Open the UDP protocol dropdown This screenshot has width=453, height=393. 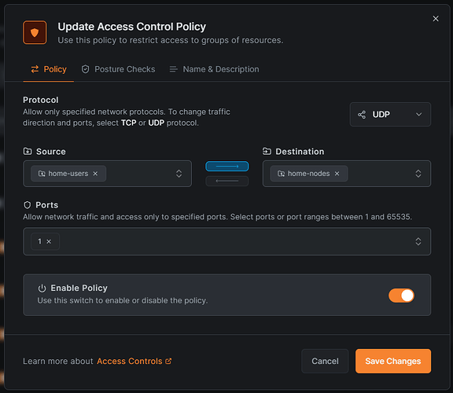(390, 115)
